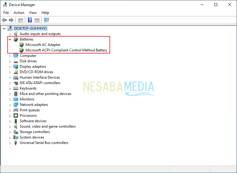Expand the Display adaptors category

point(10,67)
